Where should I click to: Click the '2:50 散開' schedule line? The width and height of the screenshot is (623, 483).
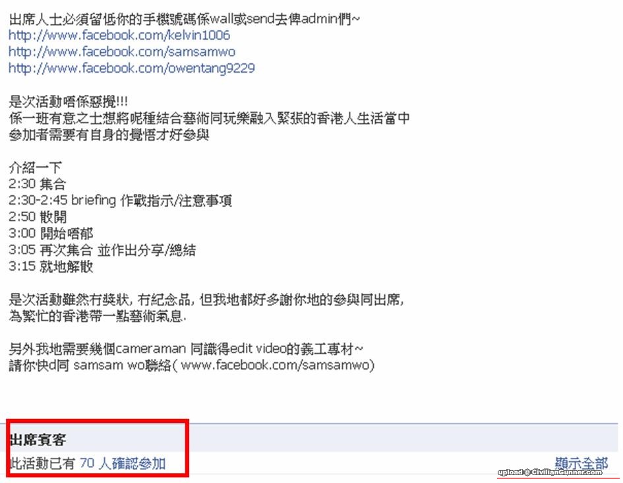click(38, 217)
